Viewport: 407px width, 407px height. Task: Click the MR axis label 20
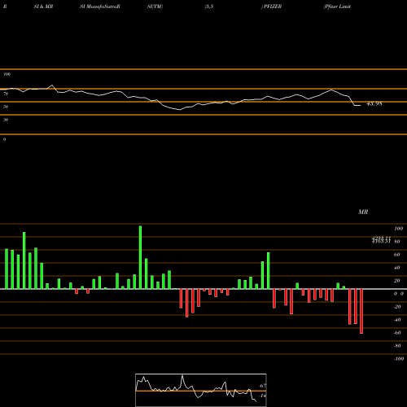pos(396,281)
